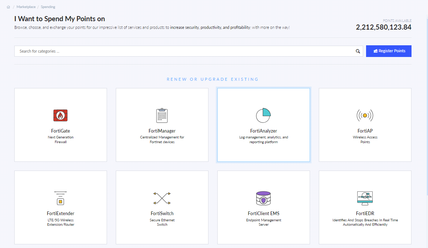Select the Spending breadcrumb link
Screen dimensions: 428x248
coord(48,7)
